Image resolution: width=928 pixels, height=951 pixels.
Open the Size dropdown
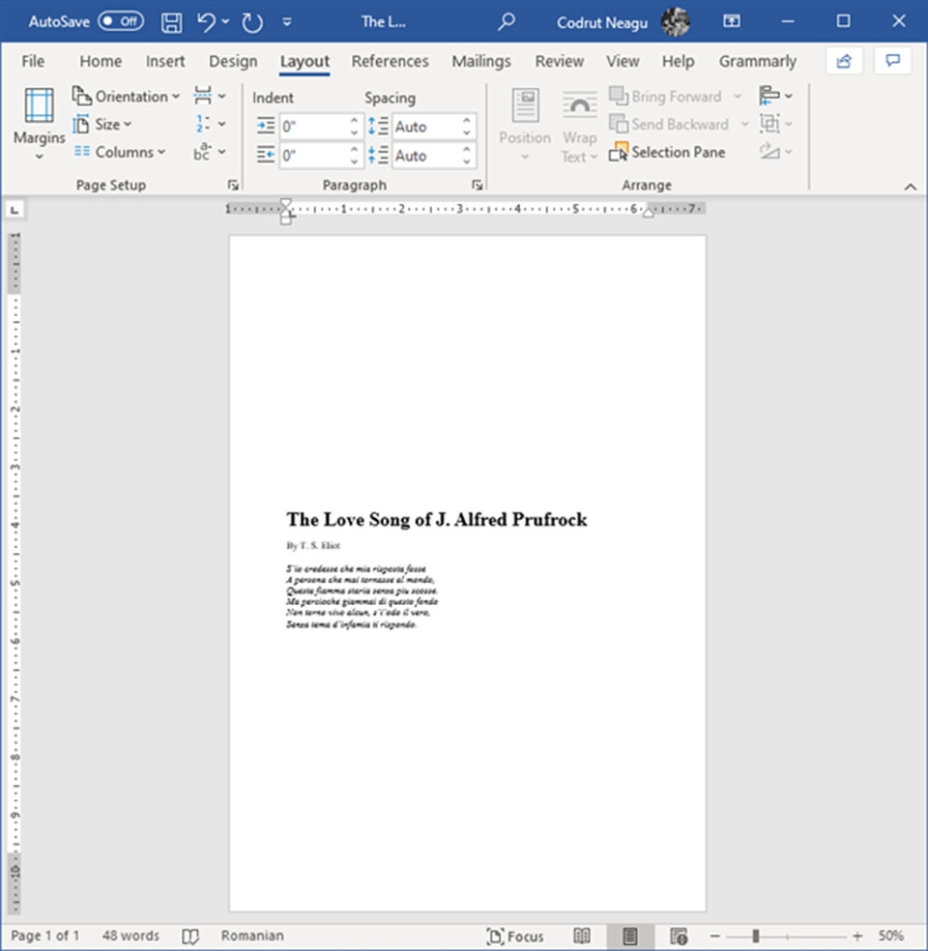[x=101, y=125]
